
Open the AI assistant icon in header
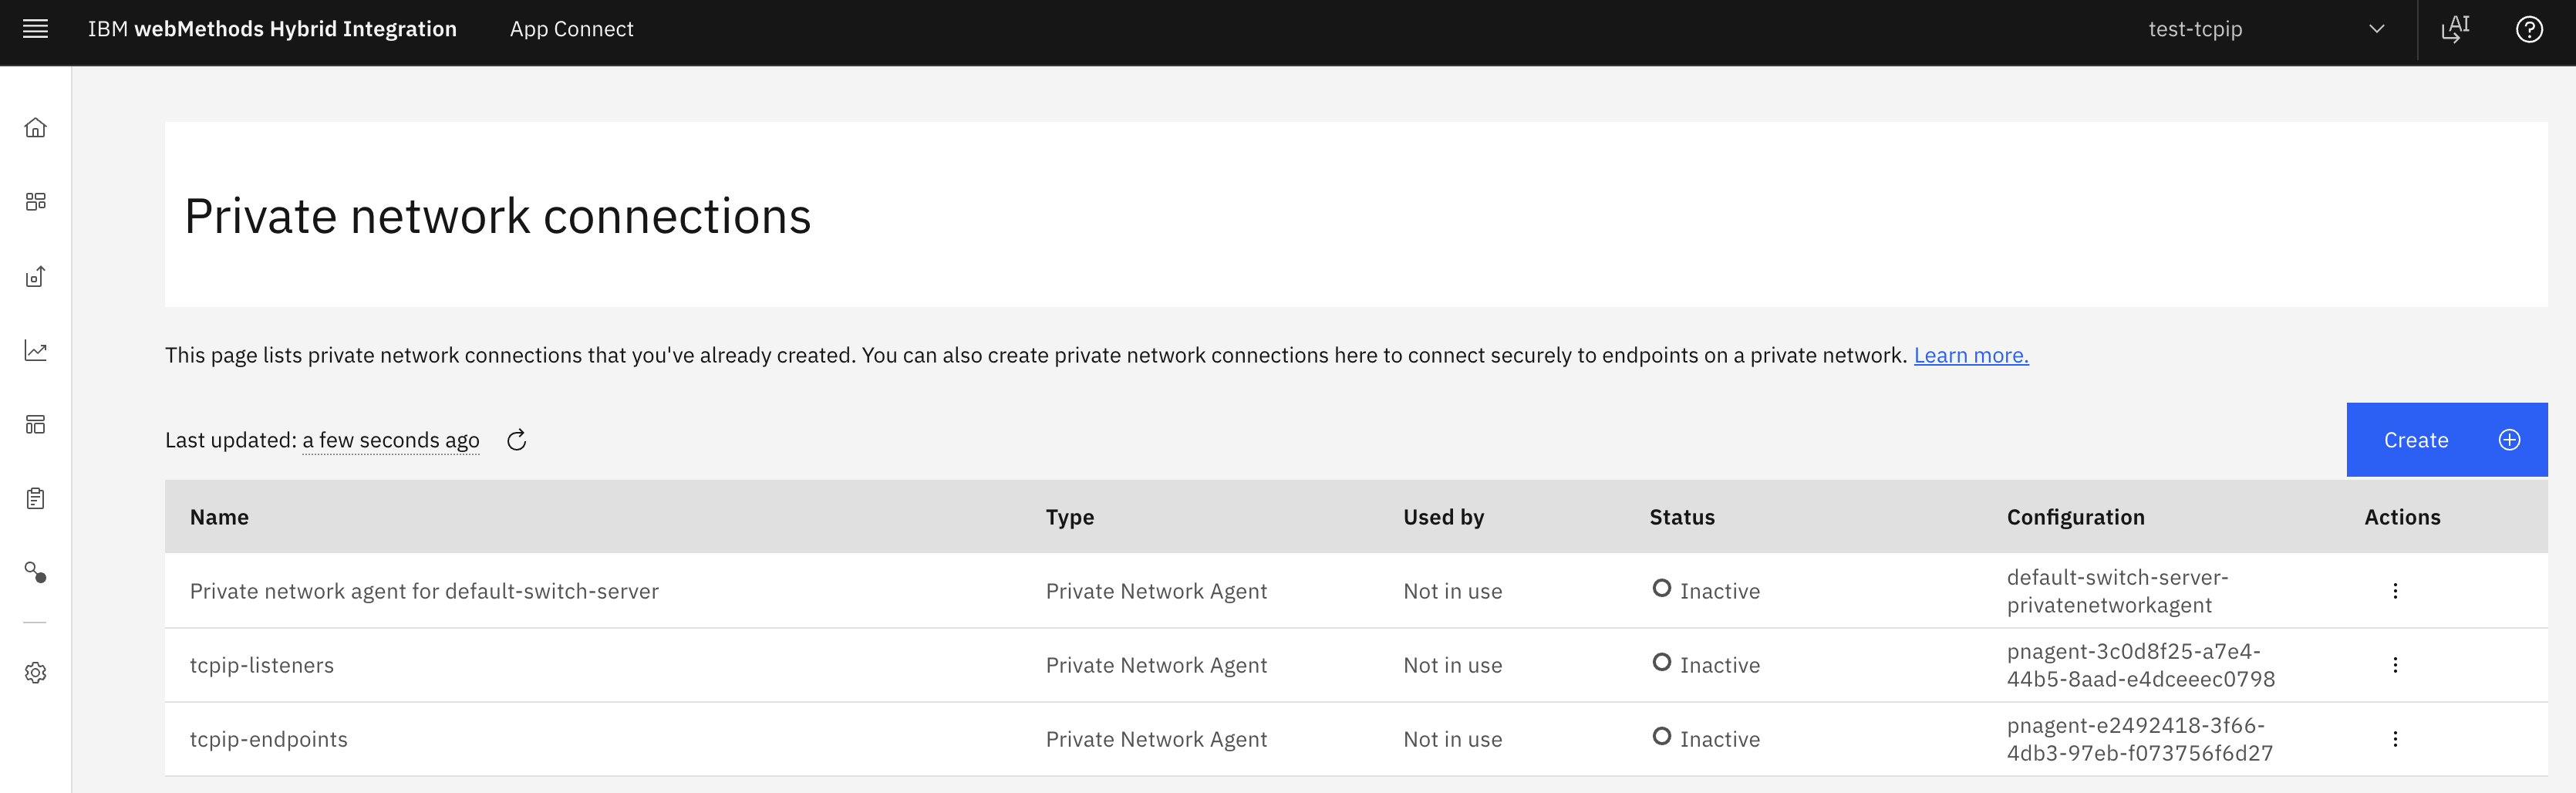click(x=2455, y=29)
